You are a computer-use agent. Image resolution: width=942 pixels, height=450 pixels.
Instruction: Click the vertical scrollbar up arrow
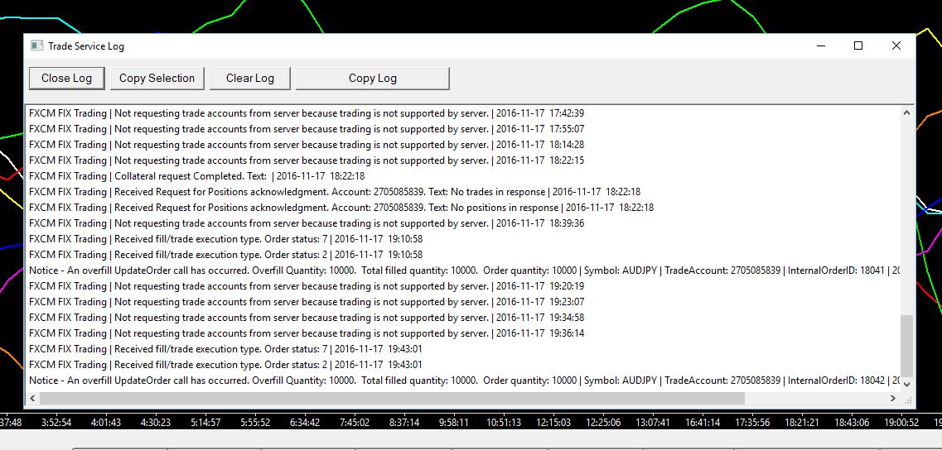coord(906,112)
